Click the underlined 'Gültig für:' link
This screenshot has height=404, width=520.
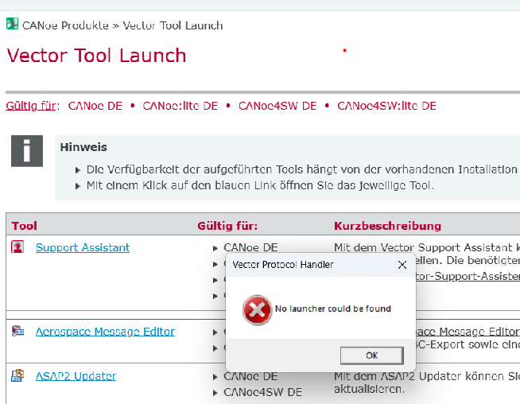[x=32, y=106]
